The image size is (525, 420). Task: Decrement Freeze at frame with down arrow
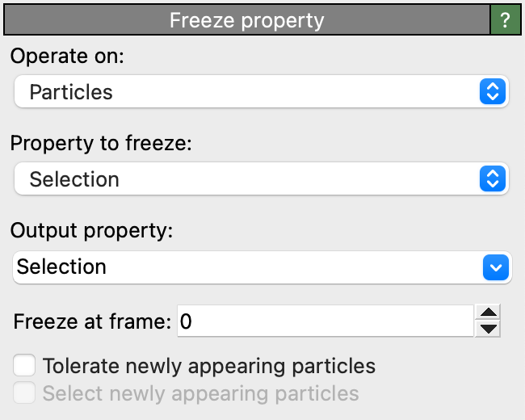[x=489, y=329]
